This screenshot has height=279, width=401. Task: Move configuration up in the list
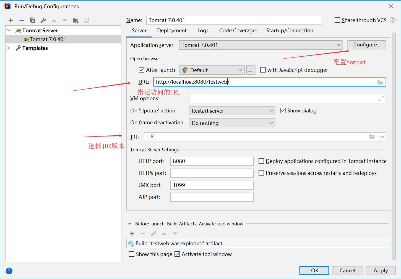pyautogui.click(x=54, y=20)
